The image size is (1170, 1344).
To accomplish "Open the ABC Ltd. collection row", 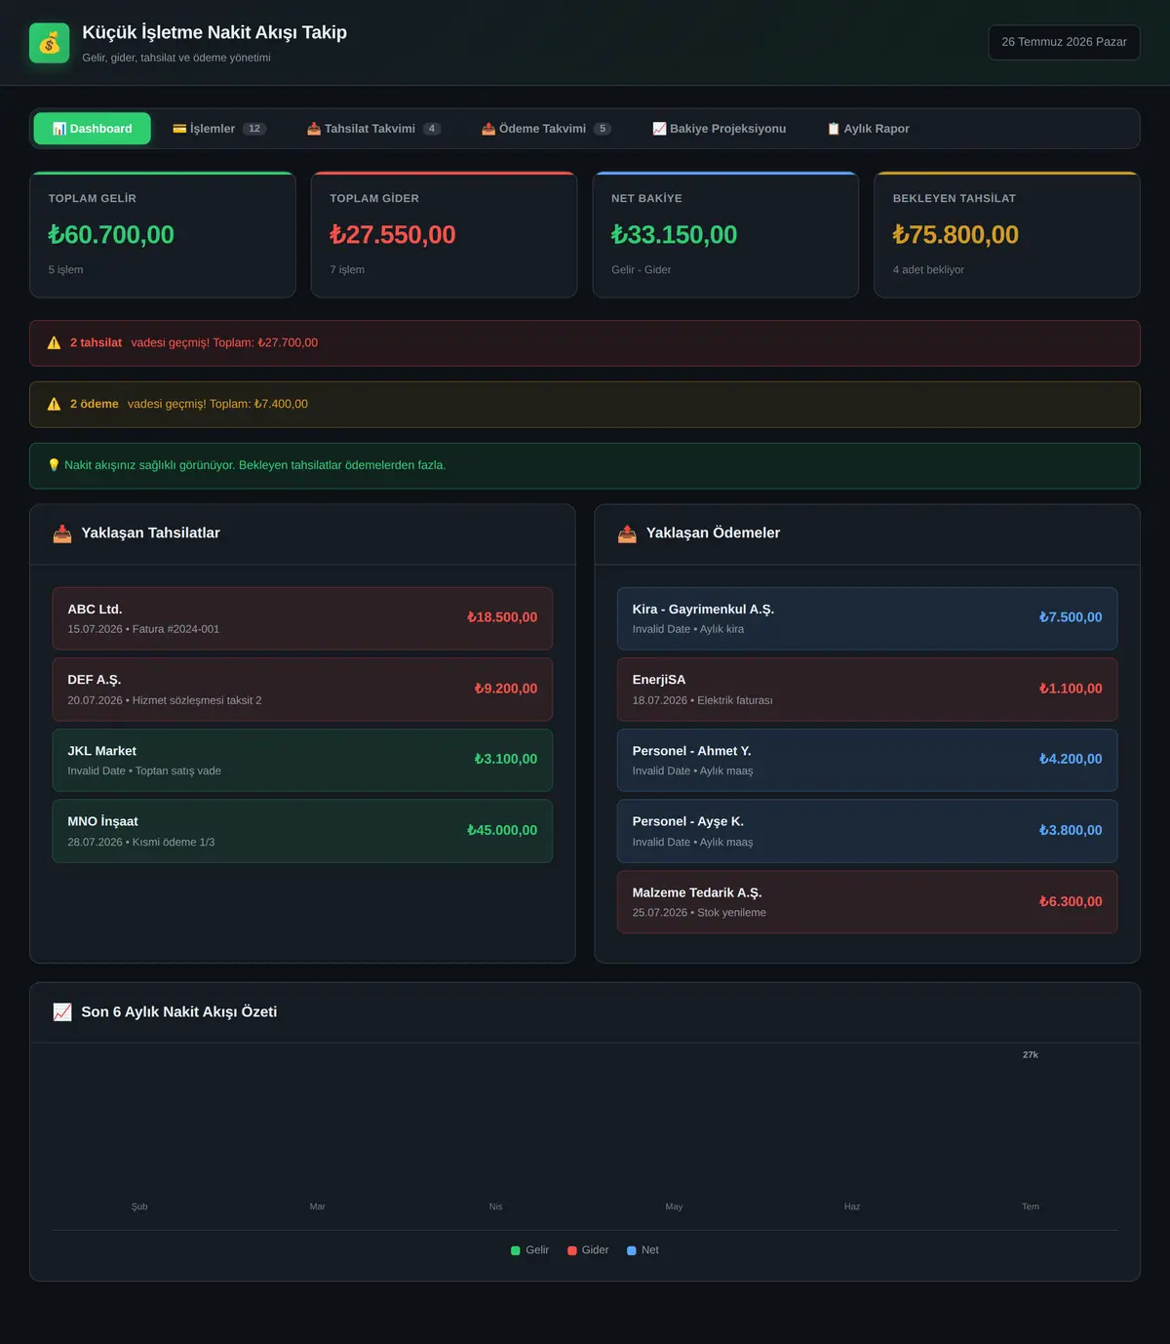I will [x=302, y=618].
